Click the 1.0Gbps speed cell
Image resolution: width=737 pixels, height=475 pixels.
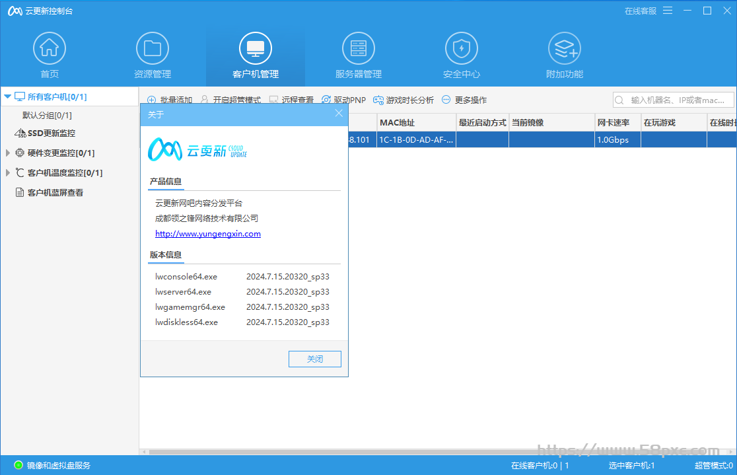617,139
